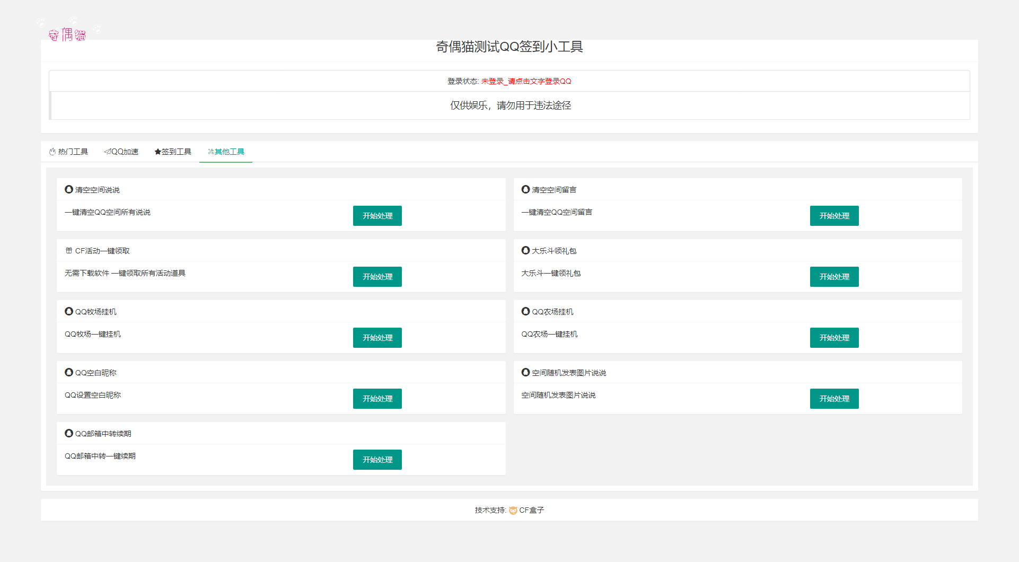Image resolution: width=1019 pixels, height=562 pixels.
Task: Click description QQ牧场一键挂机
Action: (x=93, y=334)
